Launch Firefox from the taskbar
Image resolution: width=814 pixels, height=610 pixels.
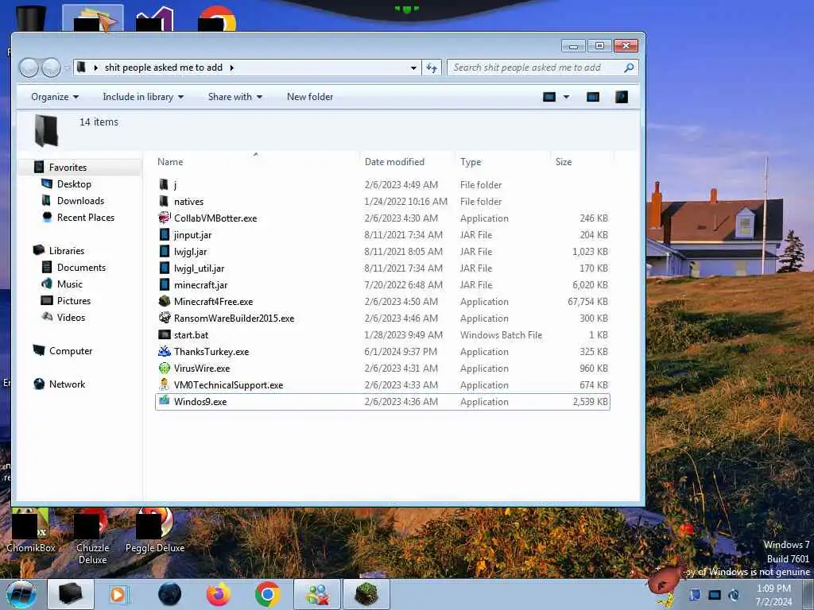(219, 594)
